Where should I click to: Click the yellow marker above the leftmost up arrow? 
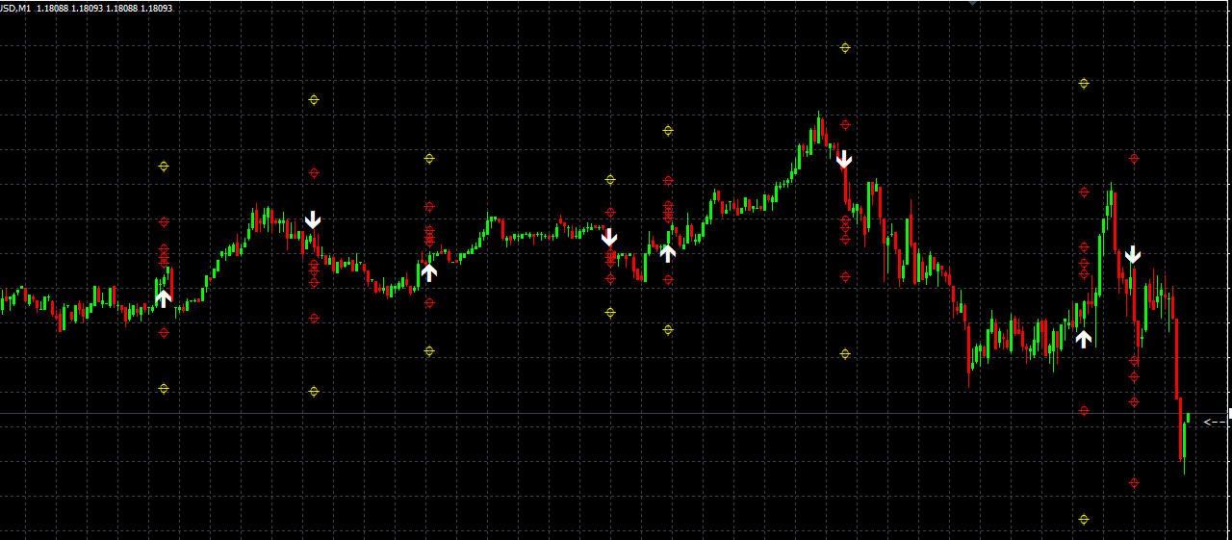point(164,166)
